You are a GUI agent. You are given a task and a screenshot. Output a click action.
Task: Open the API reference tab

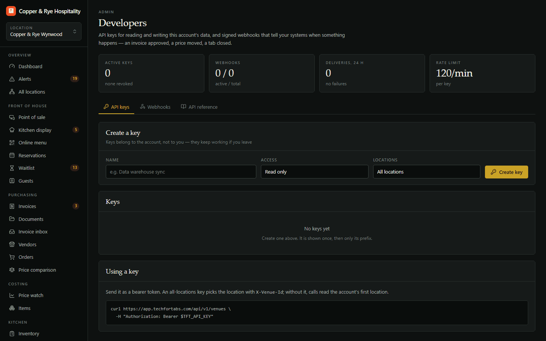pyautogui.click(x=199, y=107)
